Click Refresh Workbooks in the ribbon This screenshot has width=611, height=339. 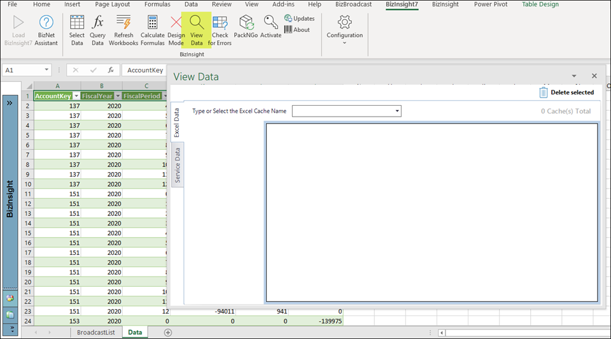(x=123, y=31)
